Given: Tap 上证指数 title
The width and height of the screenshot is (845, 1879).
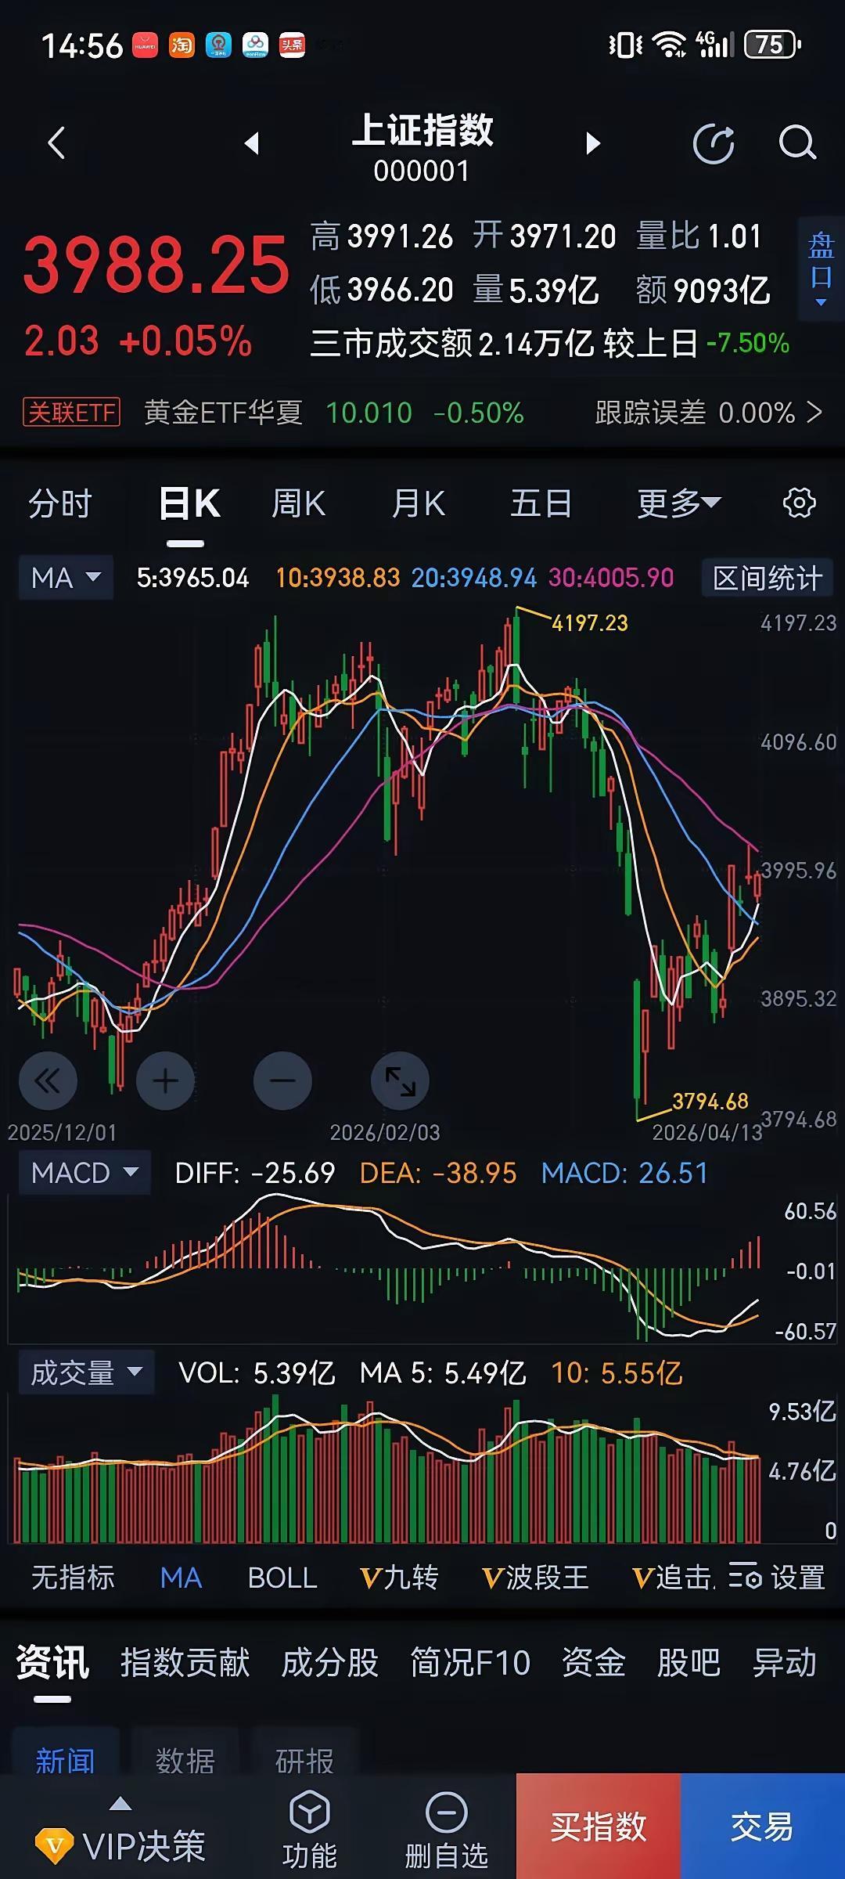Looking at the screenshot, I should (422, 130).
